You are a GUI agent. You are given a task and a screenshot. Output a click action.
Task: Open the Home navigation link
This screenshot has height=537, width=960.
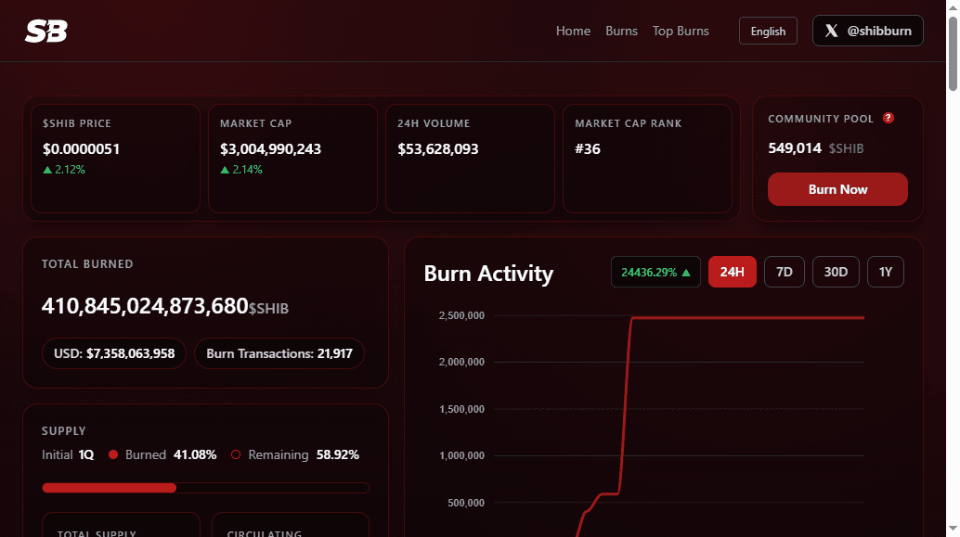[573, 31]
